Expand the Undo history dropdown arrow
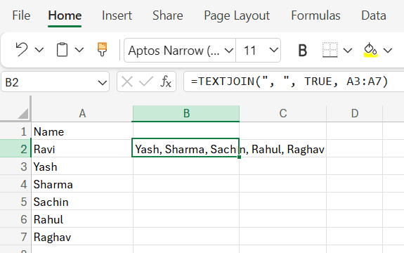Image resolution: width=404 pixels, height=253 pixels. click(39, 50)
